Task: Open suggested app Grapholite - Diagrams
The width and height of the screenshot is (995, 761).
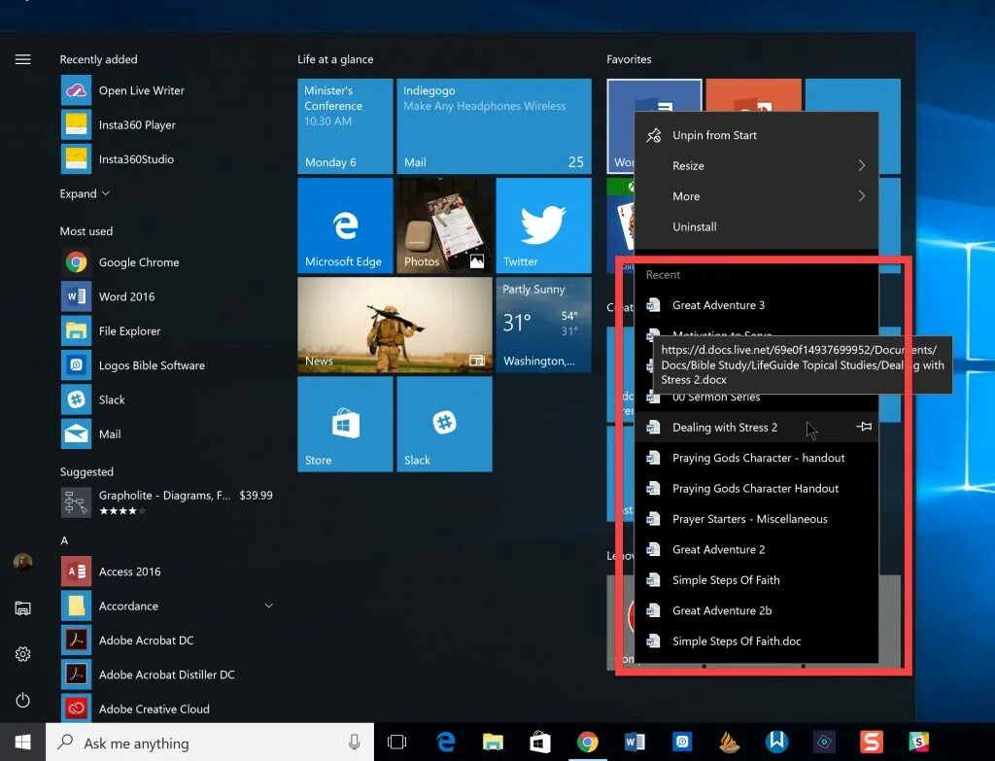Action: pyautogui.click(x=167, y=502)
